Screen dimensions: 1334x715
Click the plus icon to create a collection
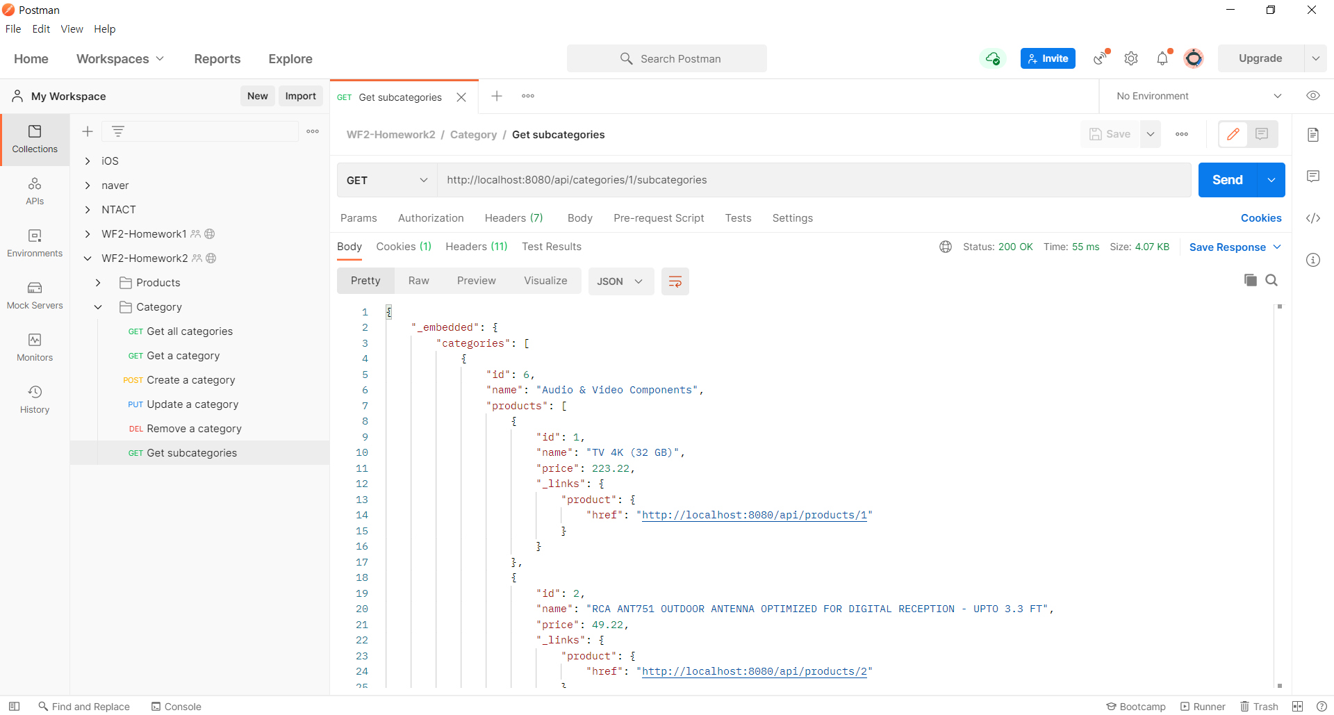coord(88,131)
